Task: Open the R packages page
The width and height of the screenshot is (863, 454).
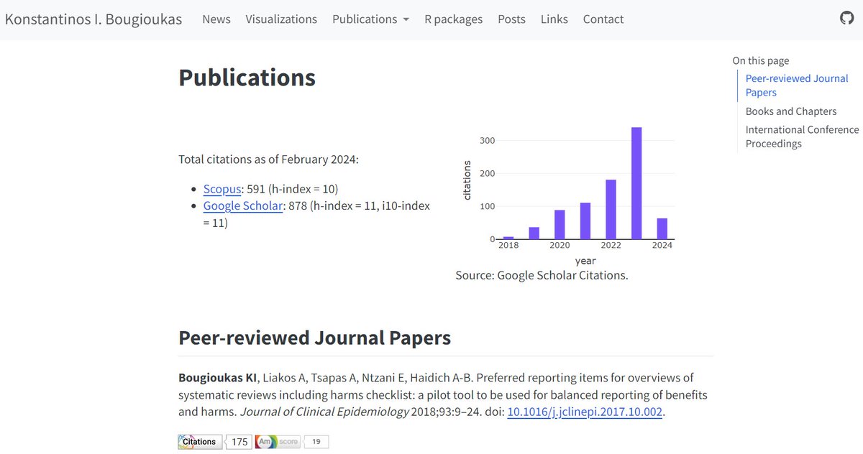Action: click(453, 19)
